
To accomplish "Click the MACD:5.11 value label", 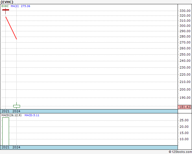I will (32, 115).
